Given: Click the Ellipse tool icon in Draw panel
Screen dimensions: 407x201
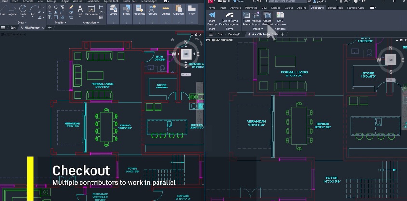Looking at the screenshot, I should [x=39, y=12].
